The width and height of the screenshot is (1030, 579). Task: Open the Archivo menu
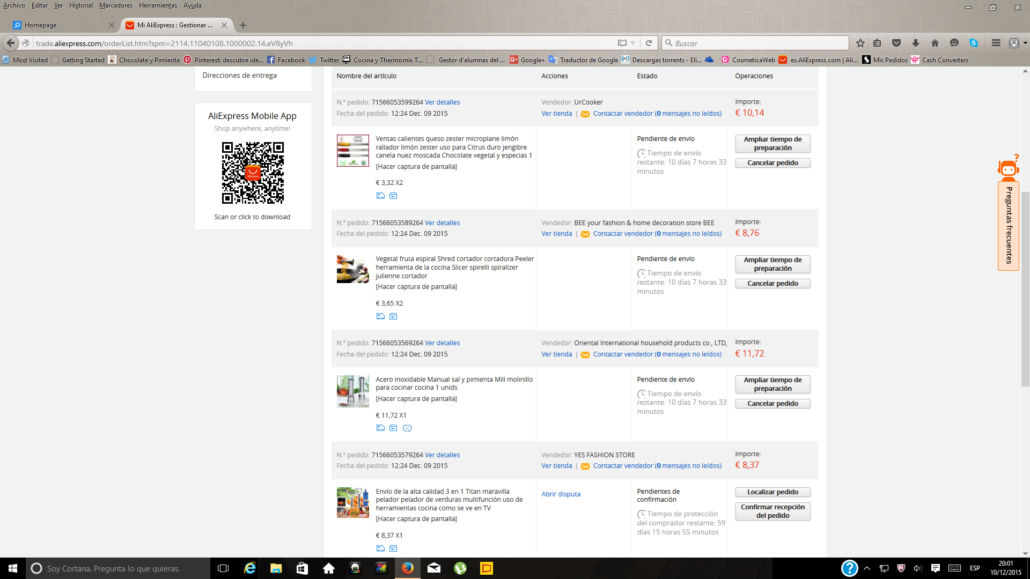pos(14,5)
